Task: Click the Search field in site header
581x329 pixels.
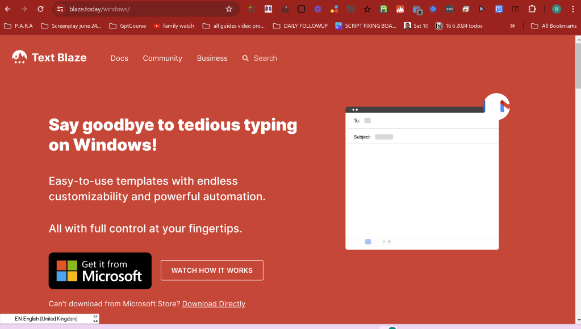Action: 260,58
